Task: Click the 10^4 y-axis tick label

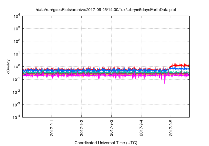Action: [x=17, y=16]
